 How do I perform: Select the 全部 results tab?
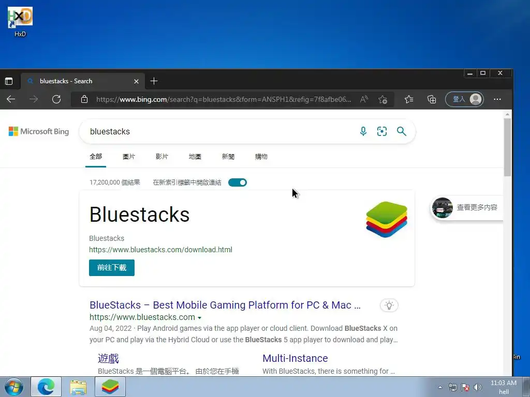point(96,157)
